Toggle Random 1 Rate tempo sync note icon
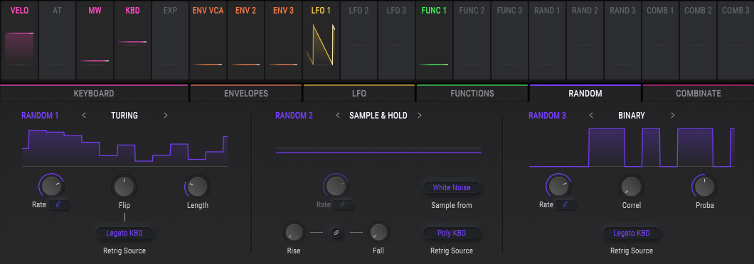The width and height of the screenshot is (754, 264). coord(58,204)
